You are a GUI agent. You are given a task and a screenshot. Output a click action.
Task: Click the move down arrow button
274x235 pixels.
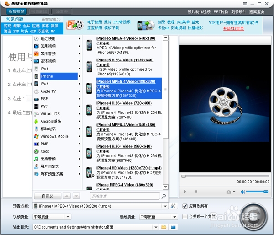click(76, 196)
